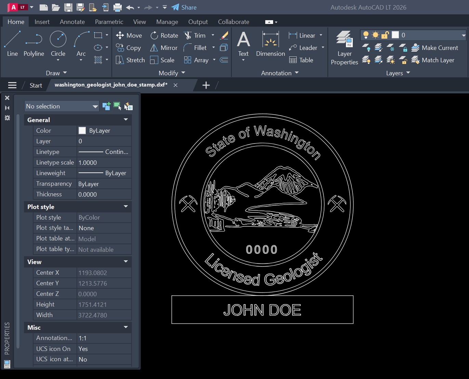Use the Mirror tool
Image resolution: width=469 pixels, height=379 pixels.
click(x=164, y=48)
